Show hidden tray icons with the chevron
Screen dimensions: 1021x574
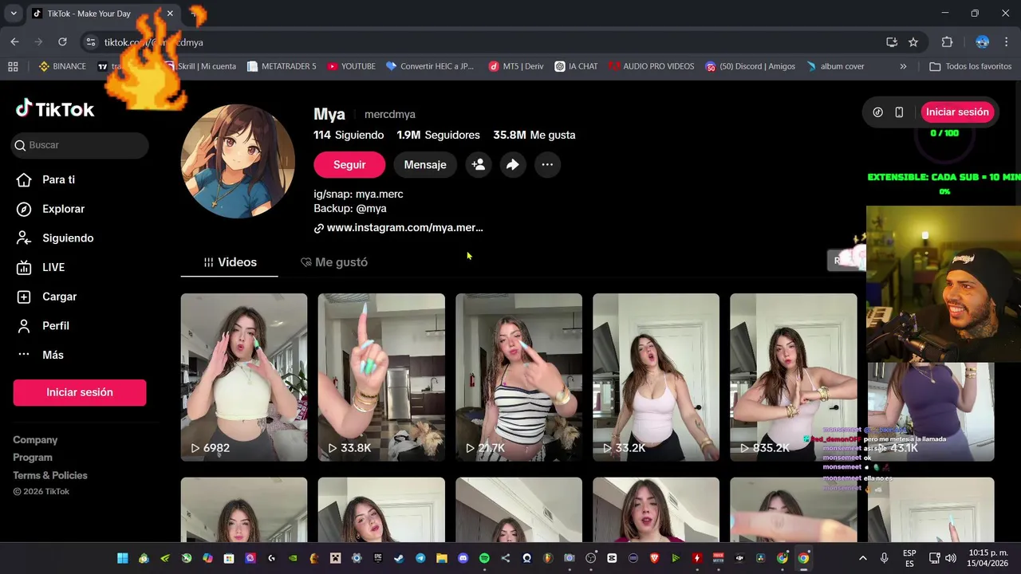click(862, 558)
